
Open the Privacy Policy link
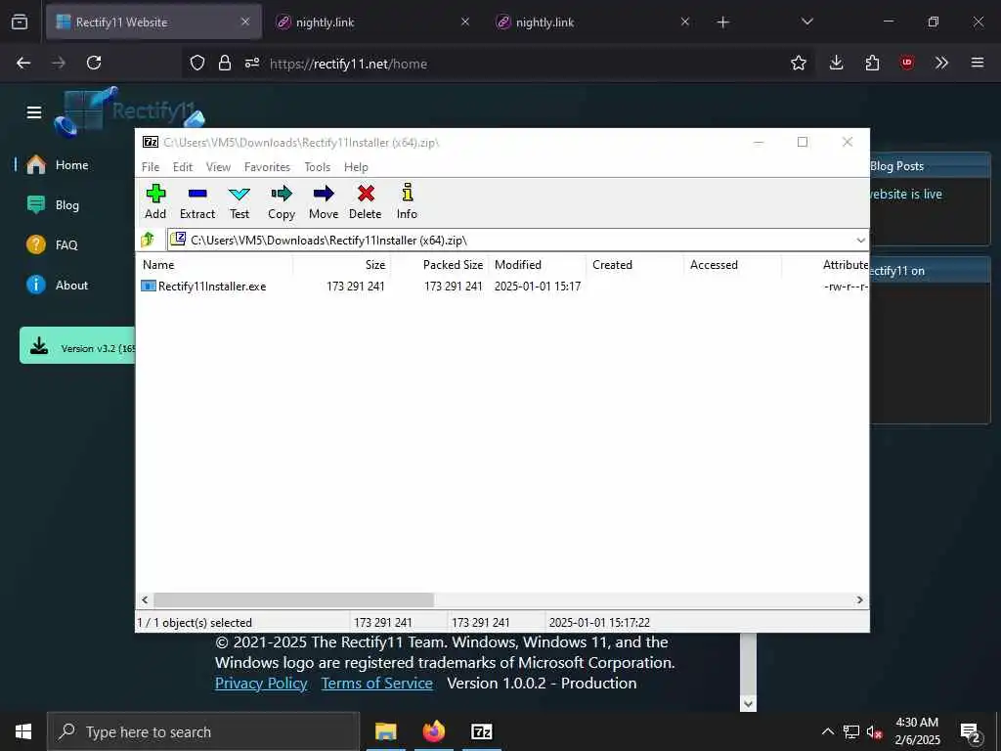[x=261, y=684]
